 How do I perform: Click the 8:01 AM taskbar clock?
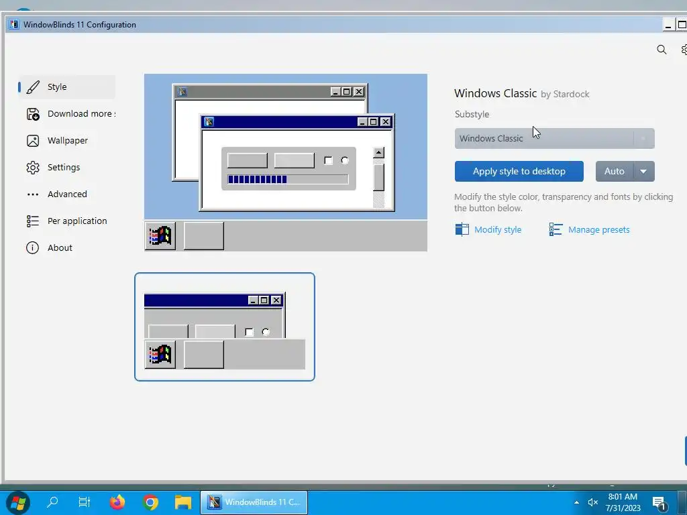623,502
